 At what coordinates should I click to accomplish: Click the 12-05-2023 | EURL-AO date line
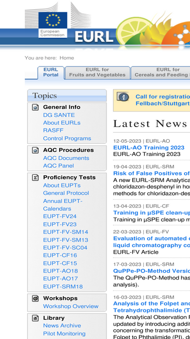[141, 141]
